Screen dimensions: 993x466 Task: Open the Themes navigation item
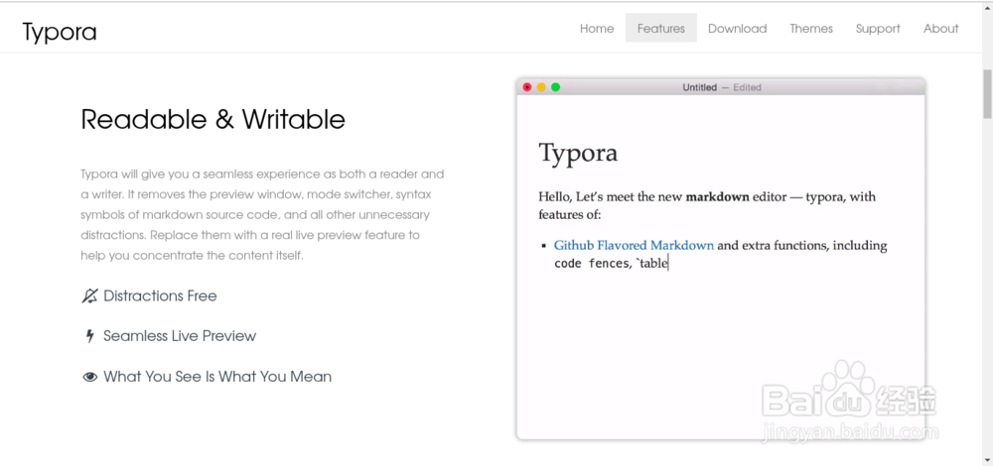811,29
